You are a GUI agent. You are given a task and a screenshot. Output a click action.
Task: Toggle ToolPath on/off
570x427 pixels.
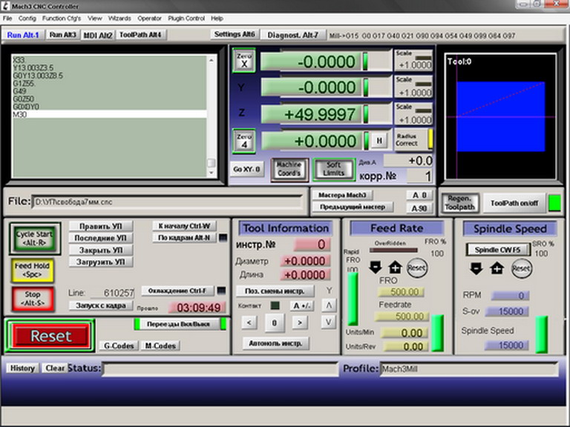[514, 202]
